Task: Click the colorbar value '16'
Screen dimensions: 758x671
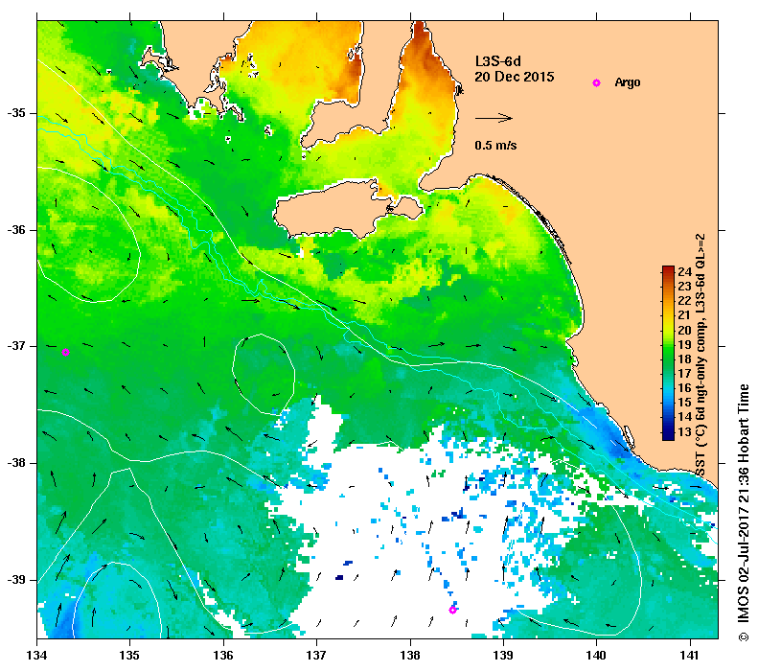Action: [684, 388]
